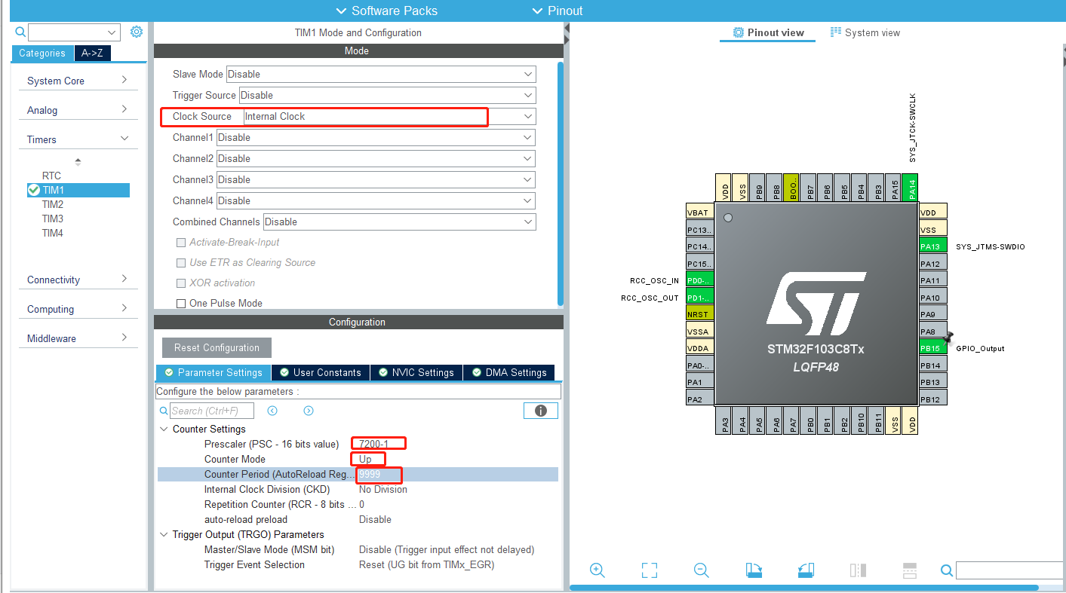
Task: Edit the Counter Period value 9999
Action: 377,475
